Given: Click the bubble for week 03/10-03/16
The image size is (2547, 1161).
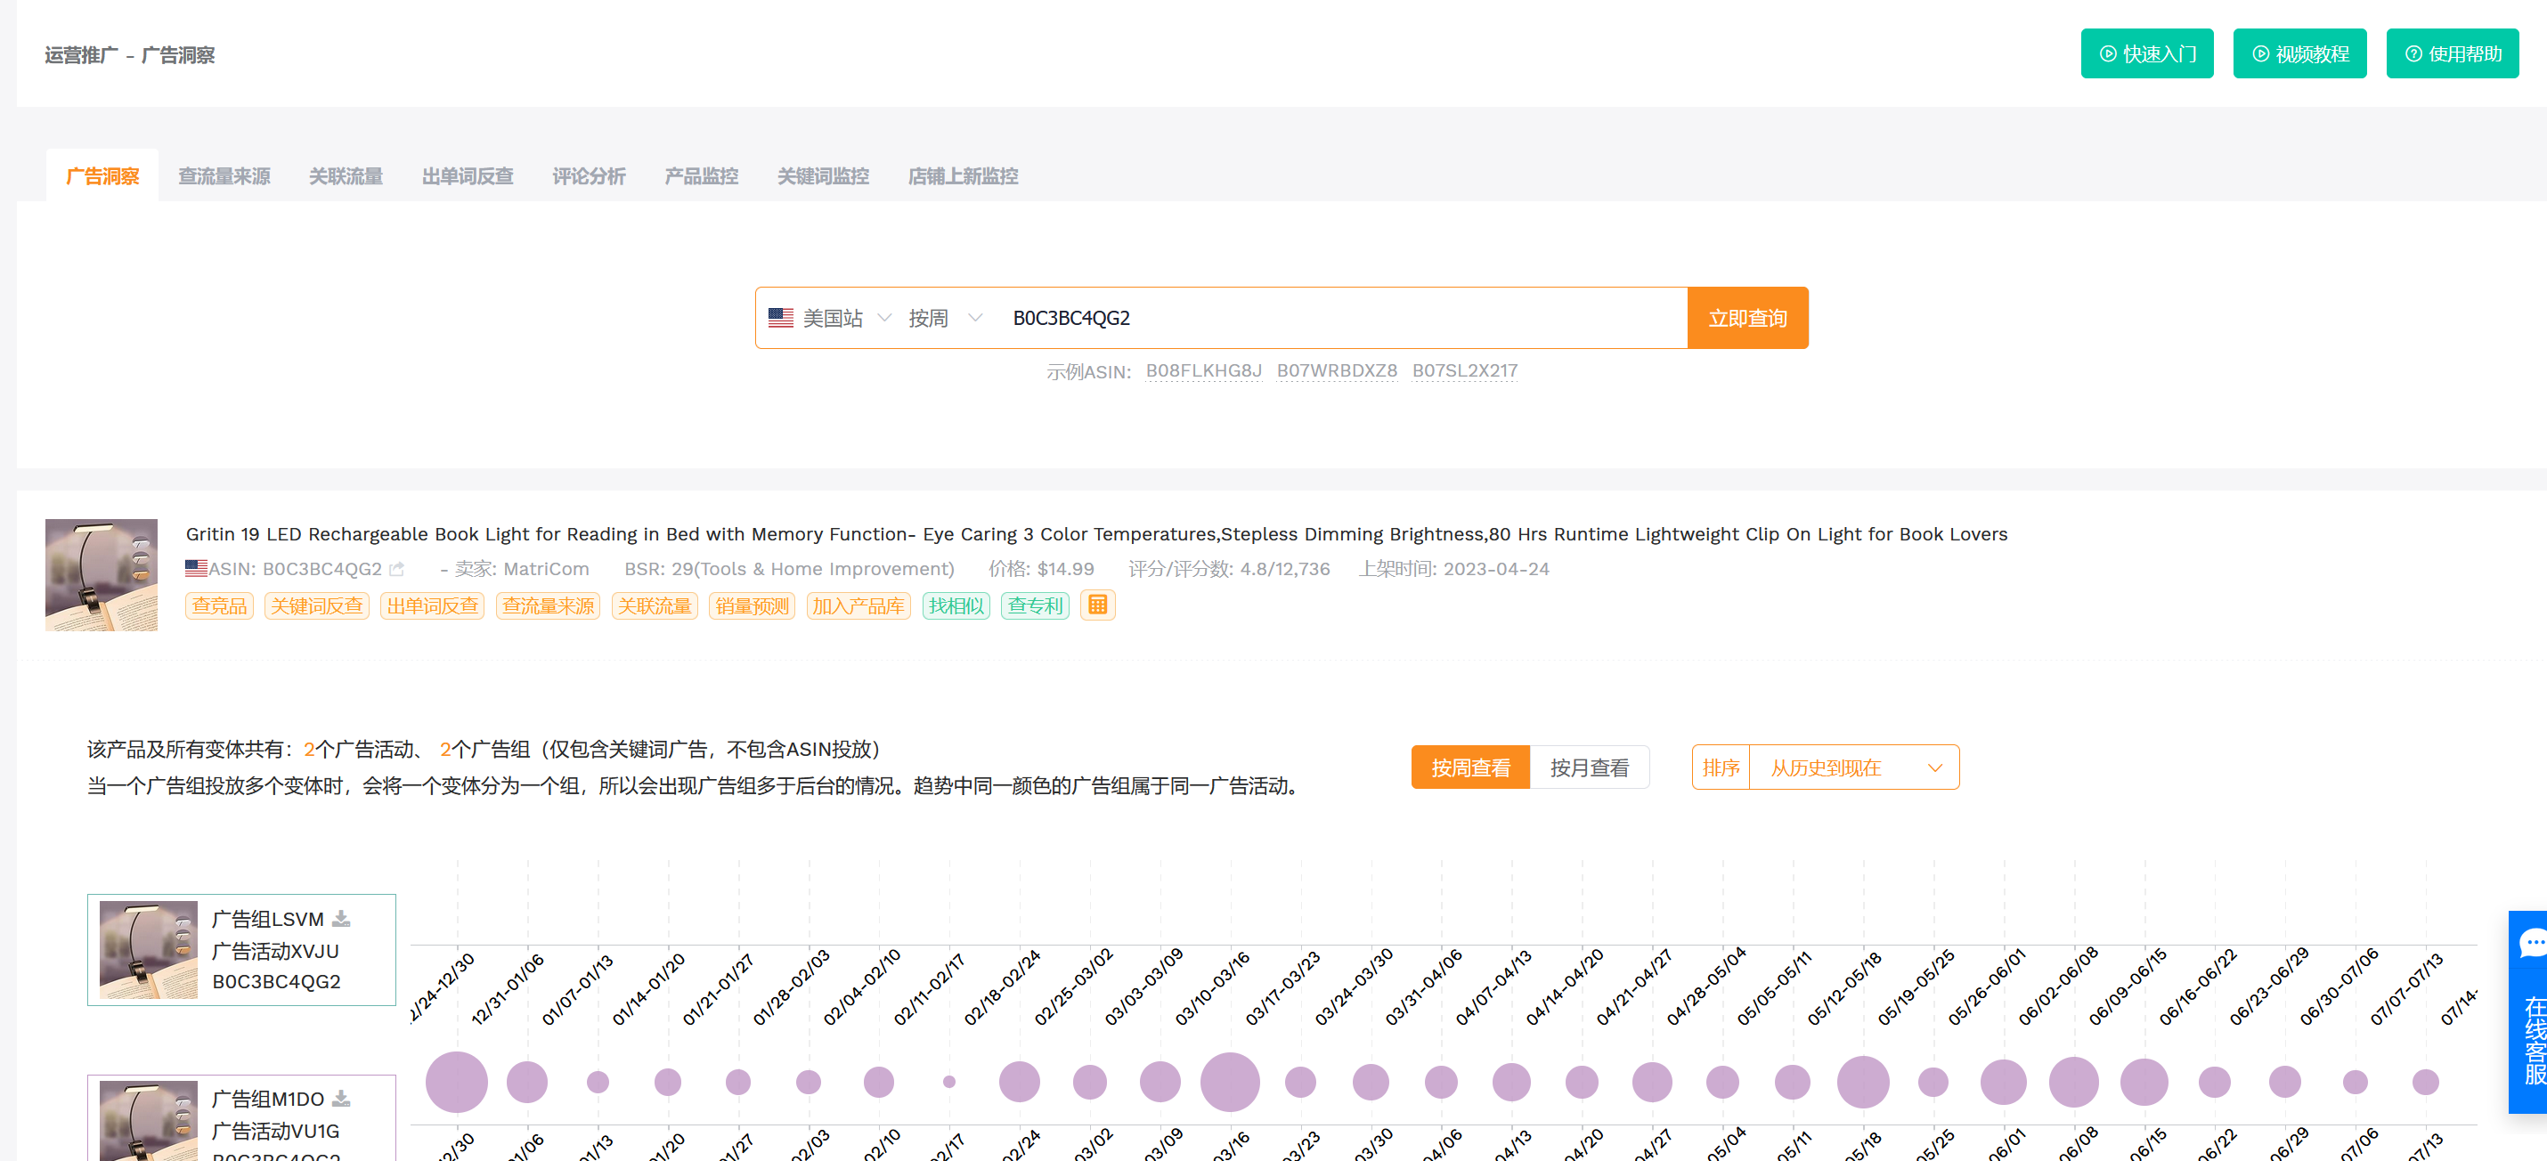Looking at the screenshot, I should pyautogui.click(x=1230, y=1082).
